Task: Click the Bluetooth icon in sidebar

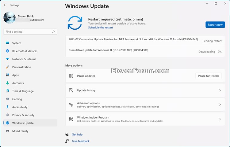Action: [x=7, y=51]
